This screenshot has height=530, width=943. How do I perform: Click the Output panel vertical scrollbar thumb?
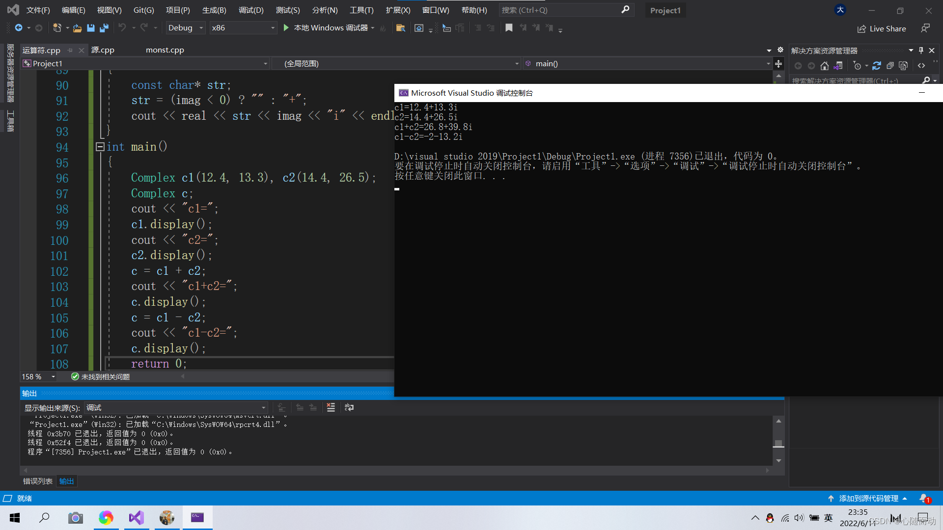pyautogui.click(x=778, y=443)
